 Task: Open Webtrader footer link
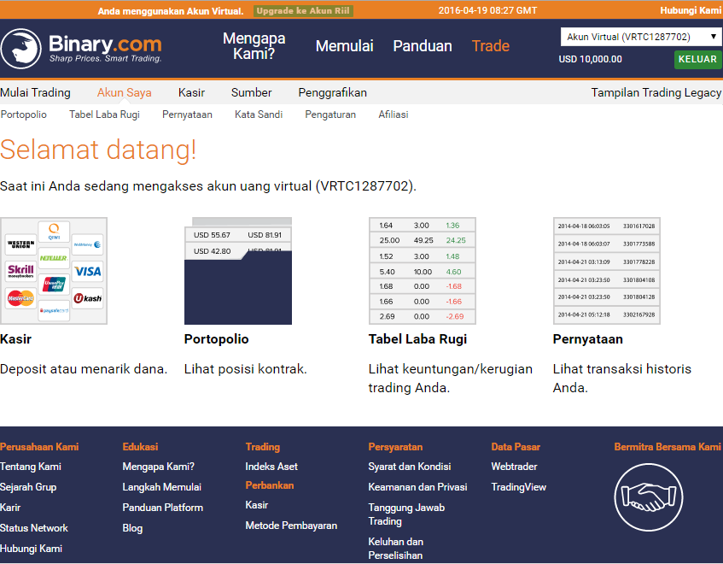point(514,467)
